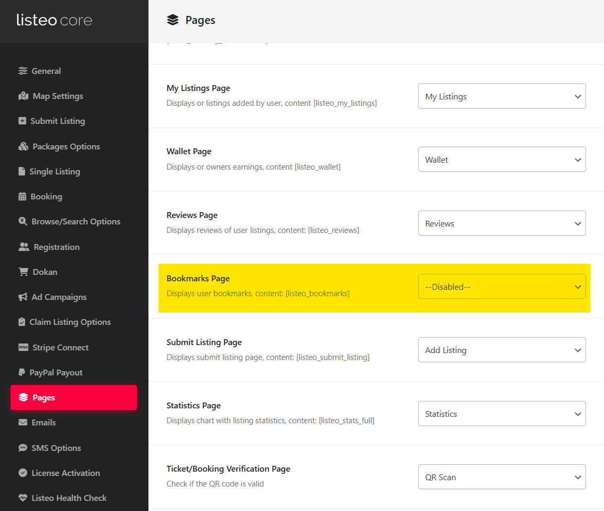Open the Bookmarks Page dropdown showing Disabled

point(501,287)
